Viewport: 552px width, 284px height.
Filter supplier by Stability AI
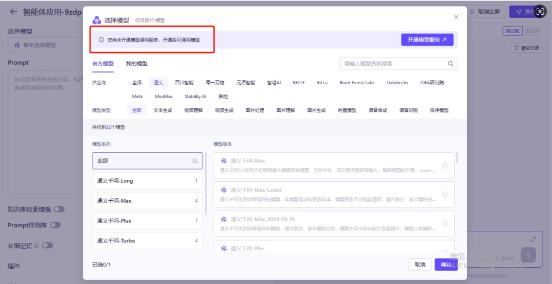(195, 97)
